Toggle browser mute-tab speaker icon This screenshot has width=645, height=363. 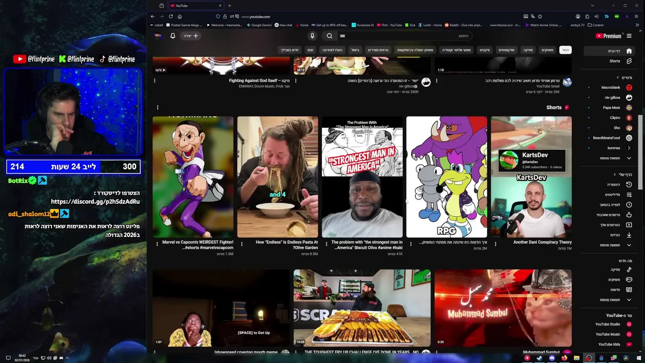[x=597, y=17]
